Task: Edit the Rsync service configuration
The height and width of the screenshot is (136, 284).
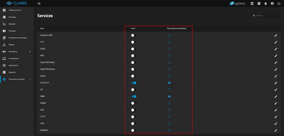Action: 276,76
